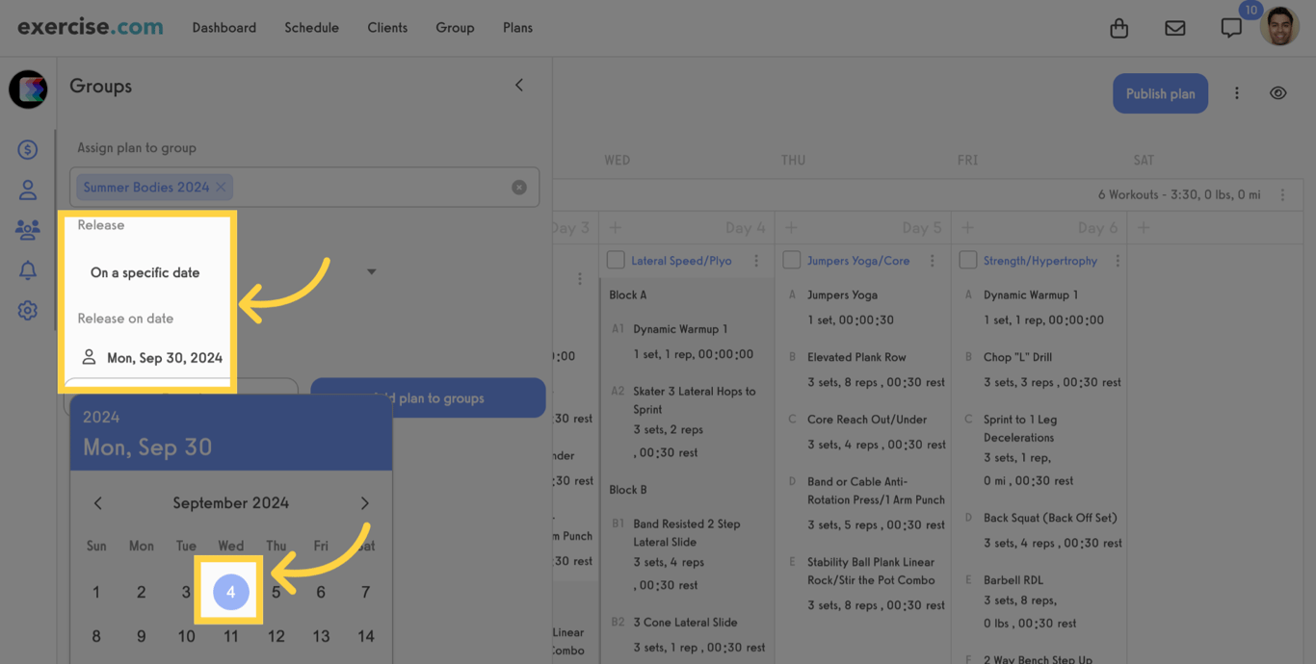Click the billing dollar icon in sidebar

click(27, 149)
